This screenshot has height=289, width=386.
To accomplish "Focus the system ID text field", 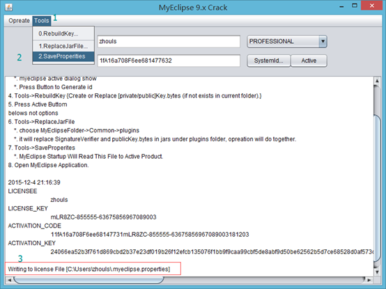I will coord(169,61).
